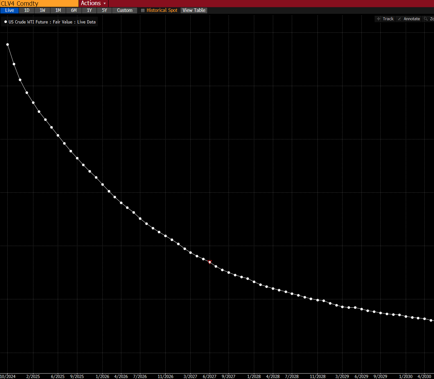Click the 1/2028 x-axis label
The image size is (434, 379).
tap(254, 376)
